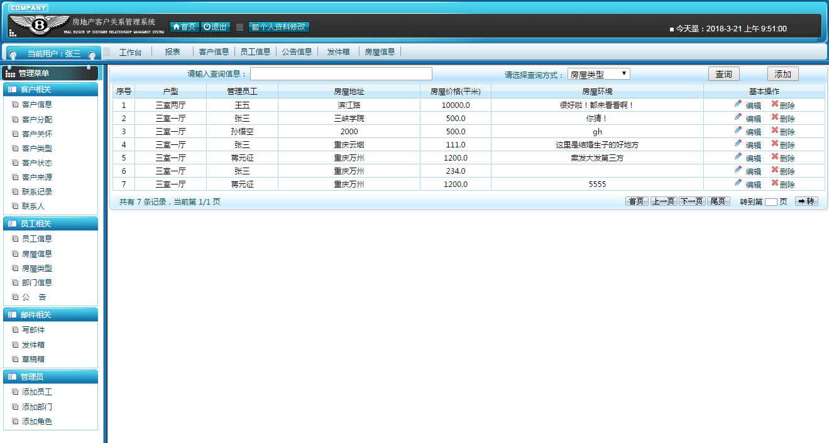
Task: Click the 当前用户：张三 label
Action: [54, 54]
